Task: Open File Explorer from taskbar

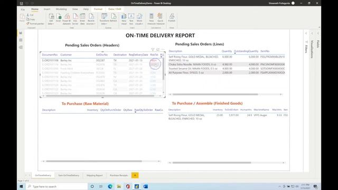Action: click(x=119, y=186)
